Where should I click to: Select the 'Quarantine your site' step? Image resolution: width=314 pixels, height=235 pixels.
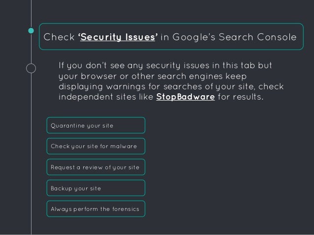pos(96,126)
